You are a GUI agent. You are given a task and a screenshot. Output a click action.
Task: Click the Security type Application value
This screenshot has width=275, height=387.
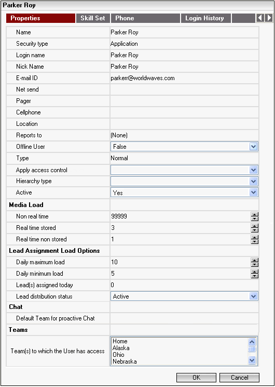[124, 44]
